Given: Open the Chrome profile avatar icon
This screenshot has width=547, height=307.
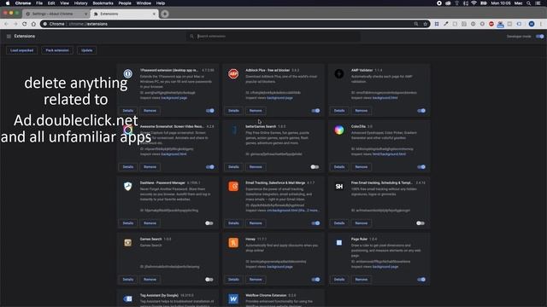Looking at the screenshot, I should point(532,24).
